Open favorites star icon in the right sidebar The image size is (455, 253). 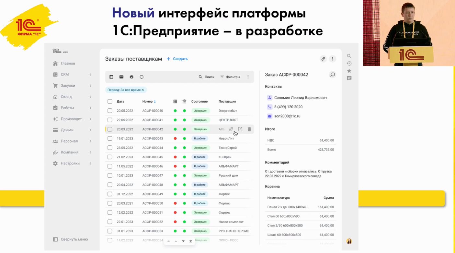coord(349,71)
